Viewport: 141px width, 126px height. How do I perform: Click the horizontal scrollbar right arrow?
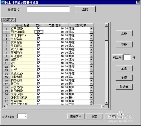(103, 106)
